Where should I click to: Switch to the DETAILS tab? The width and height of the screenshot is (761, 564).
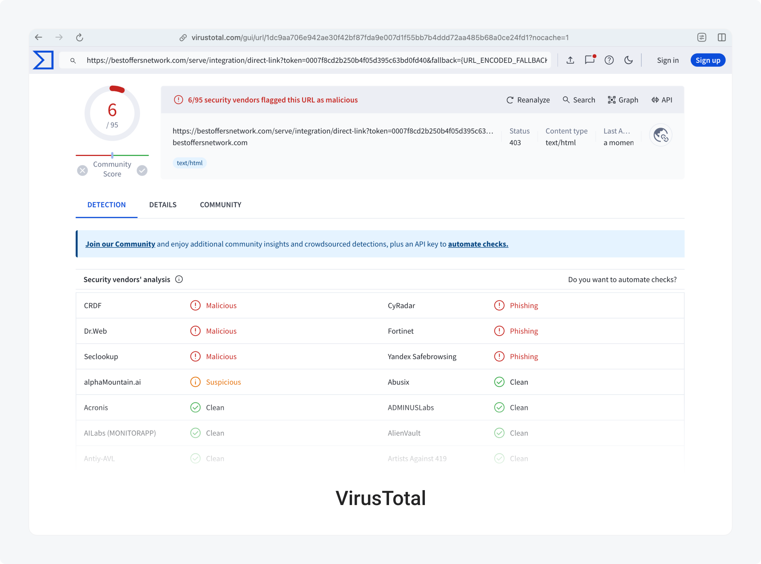[x=163, y=205]
